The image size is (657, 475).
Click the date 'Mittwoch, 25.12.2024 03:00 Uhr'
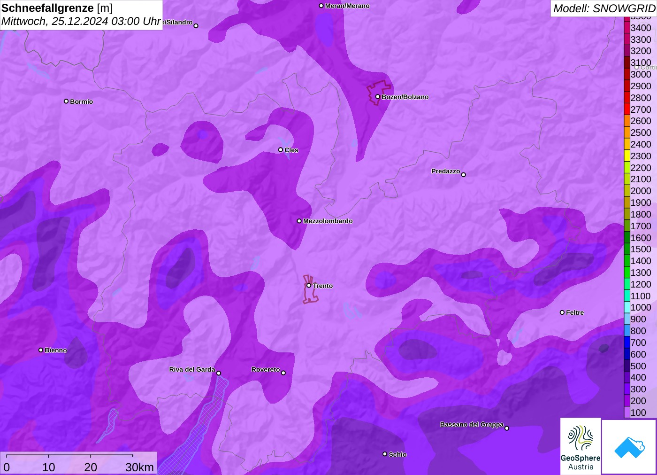[x=81, y=21]
